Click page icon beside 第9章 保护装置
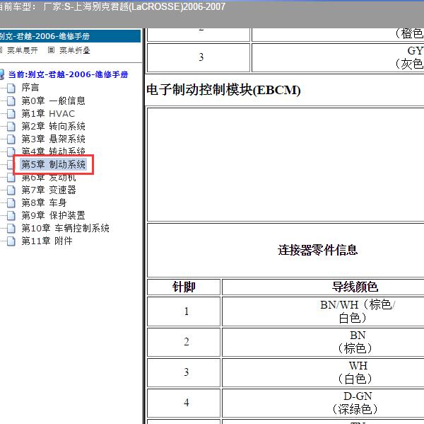This screenshot has height=424, width=424. (11, 215)
